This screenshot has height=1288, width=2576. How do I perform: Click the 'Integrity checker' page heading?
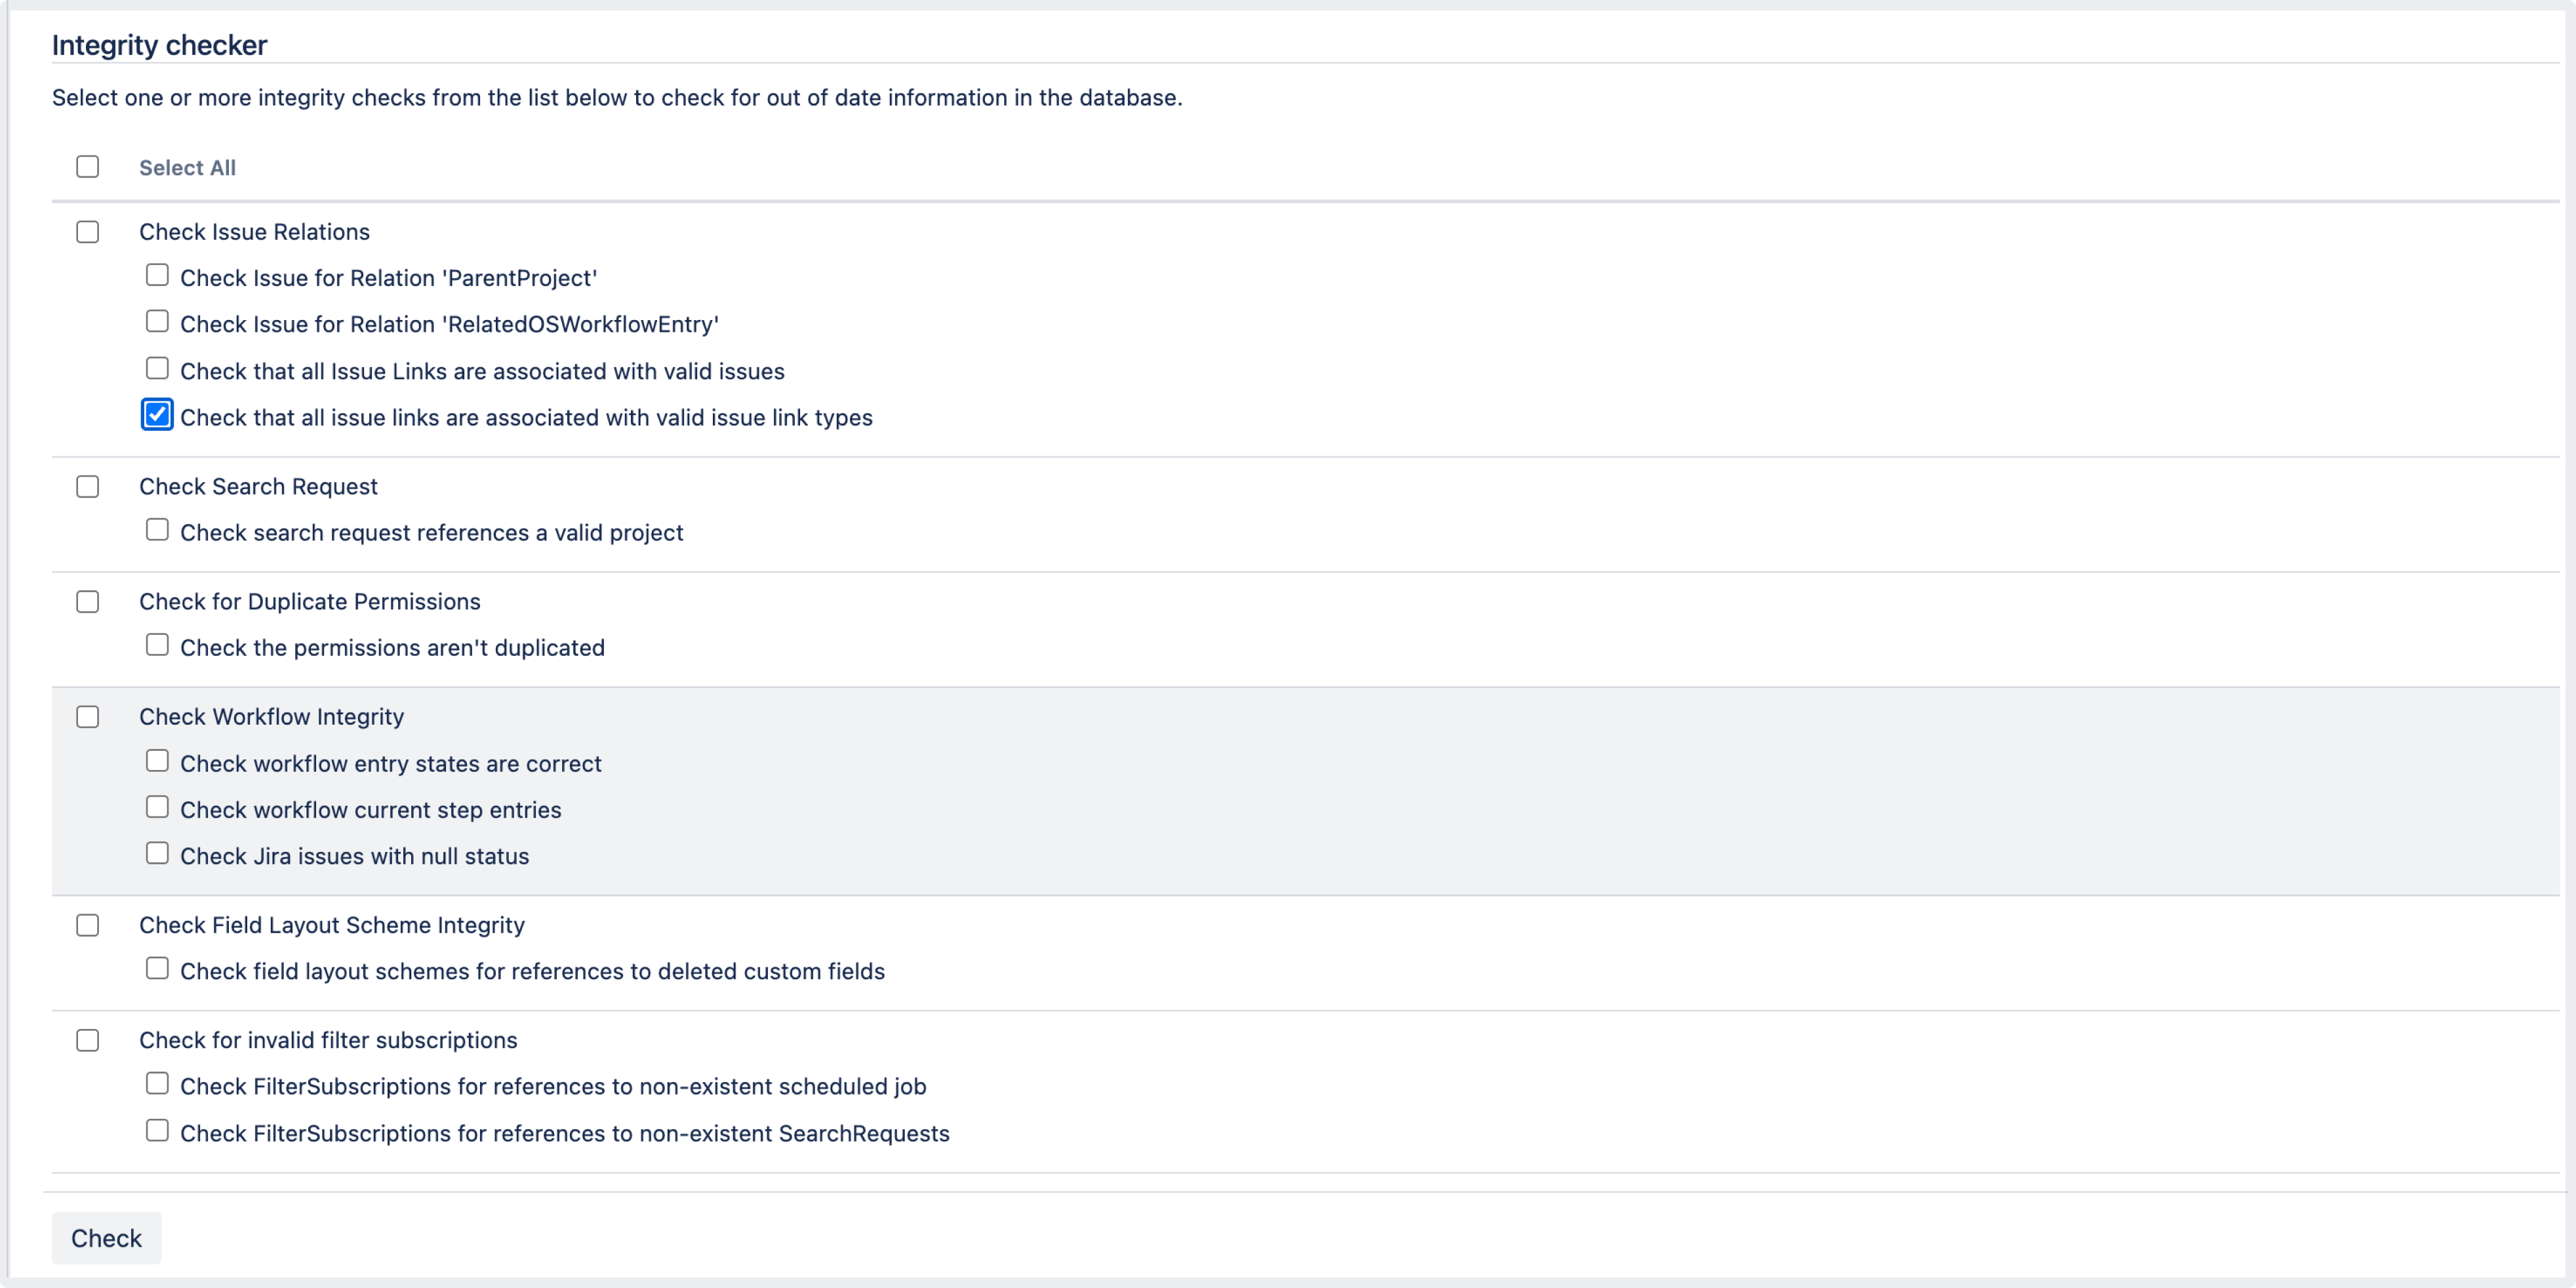(x=159, y=45)
